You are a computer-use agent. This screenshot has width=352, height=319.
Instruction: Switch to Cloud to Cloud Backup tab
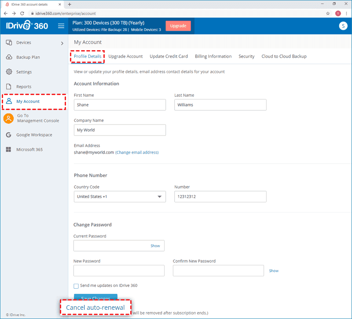pos(284,56)
